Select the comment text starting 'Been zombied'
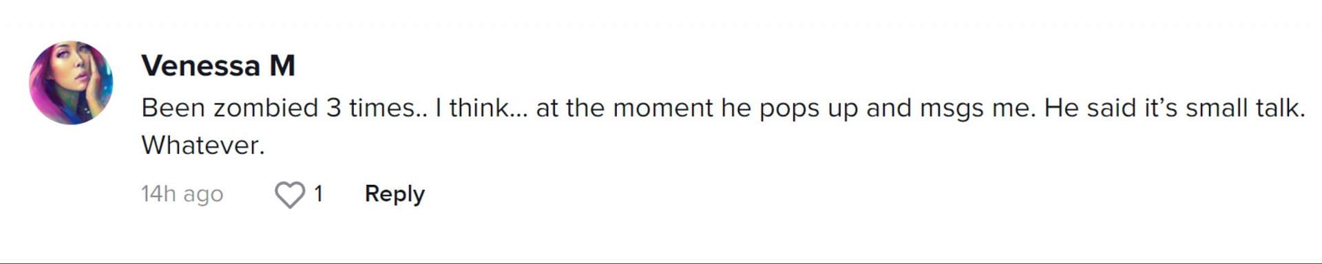 click(x=723, y=126)
